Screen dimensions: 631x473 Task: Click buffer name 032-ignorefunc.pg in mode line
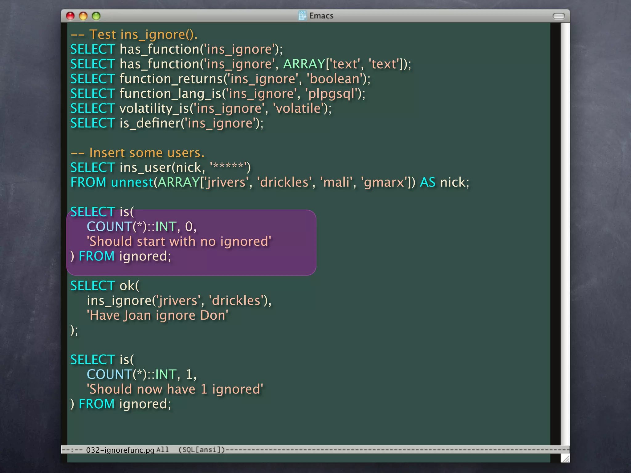120,450
